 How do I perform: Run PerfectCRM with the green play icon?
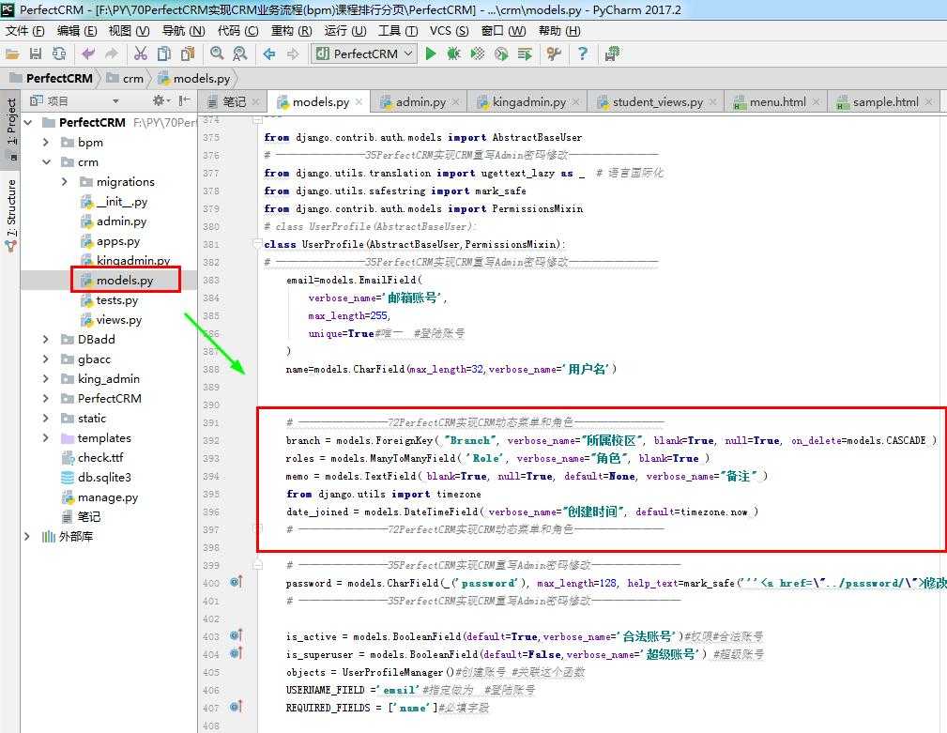(x=431, y=54)
